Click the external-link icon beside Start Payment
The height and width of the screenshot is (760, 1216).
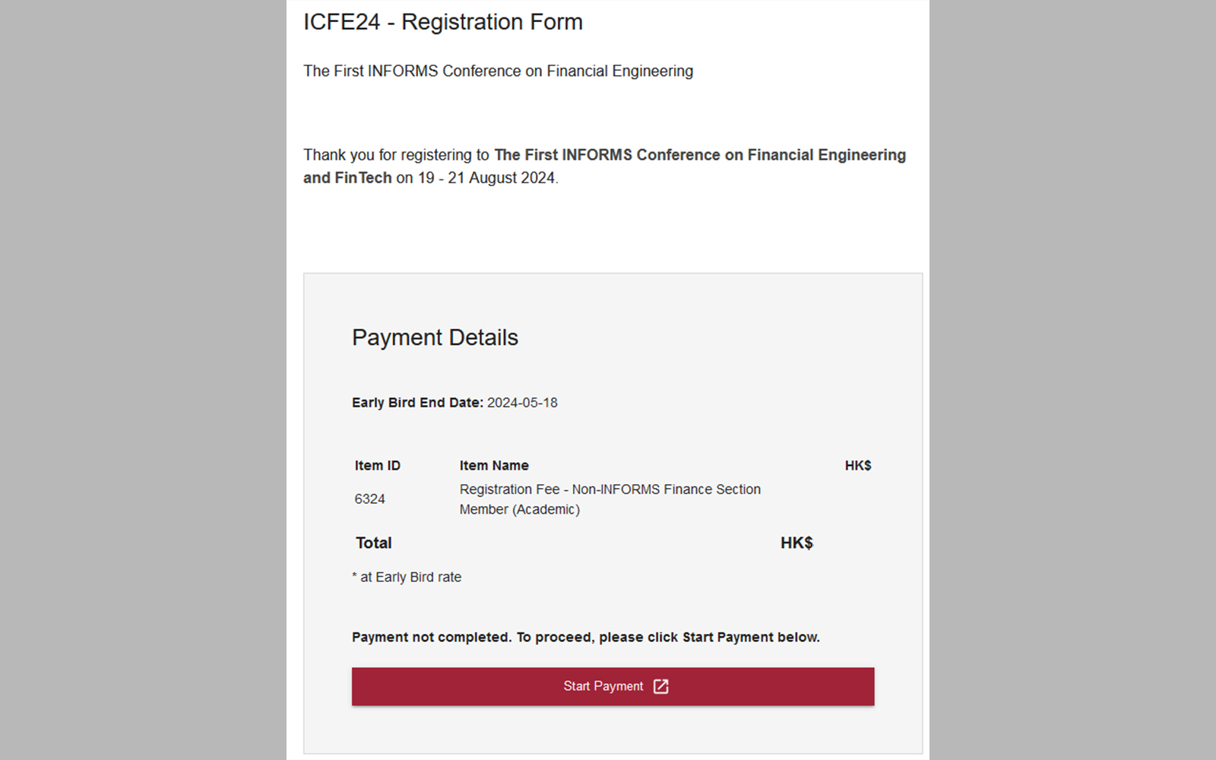click(661, 686)
